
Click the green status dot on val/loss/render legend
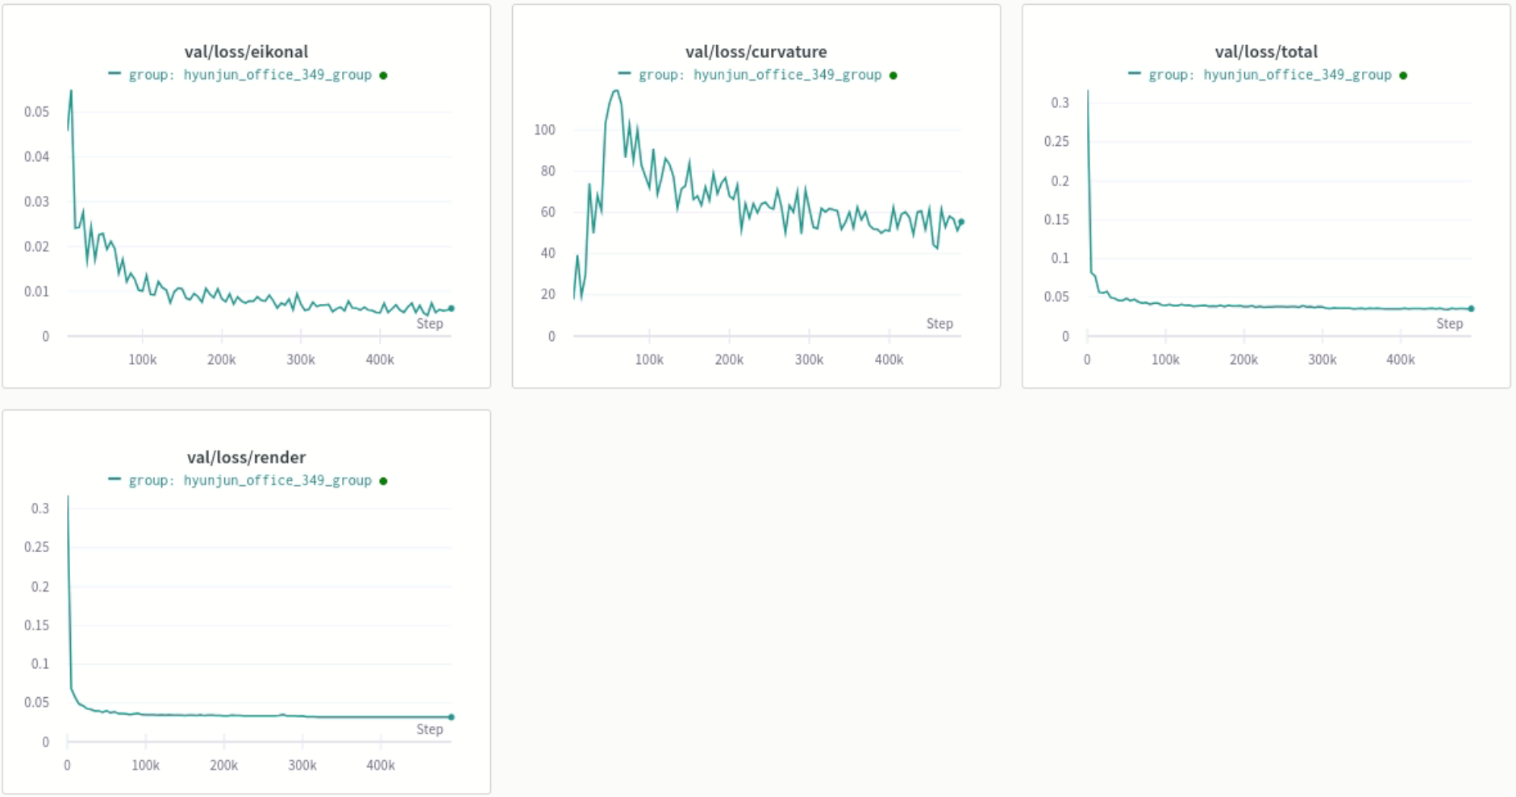[x=384, y=480]
